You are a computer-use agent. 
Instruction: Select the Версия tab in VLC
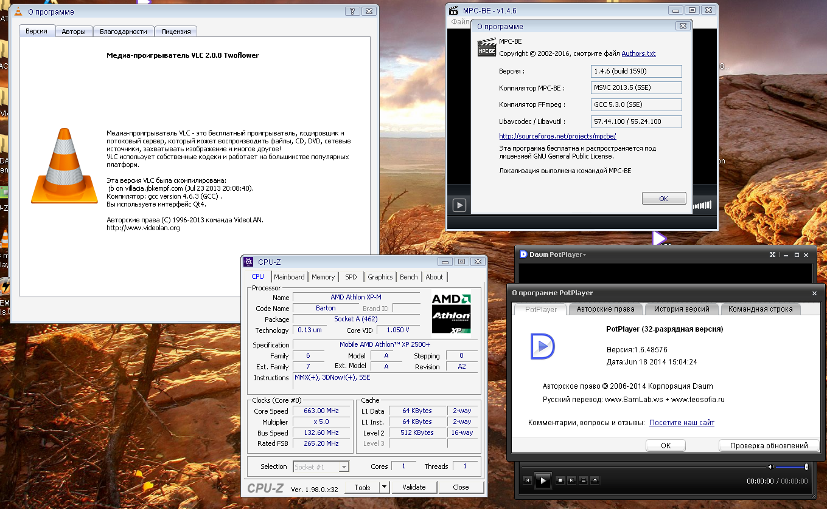point(37,31)
